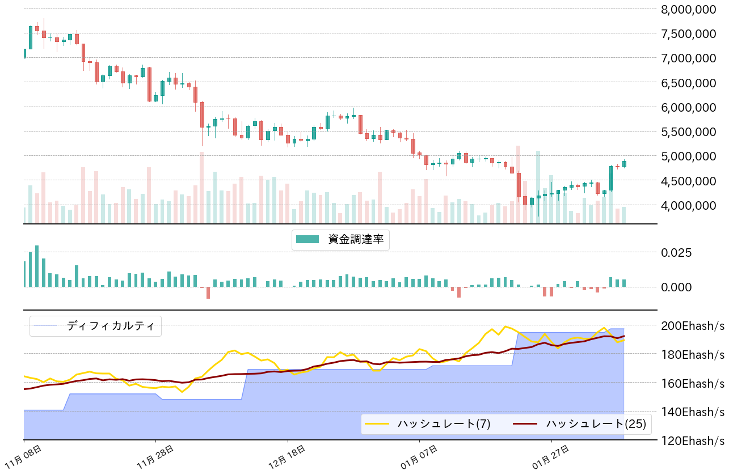The image size is (729, 475).
Task: Click the blue line sample beside ディフィカルティ
Action: pos(47,326)
